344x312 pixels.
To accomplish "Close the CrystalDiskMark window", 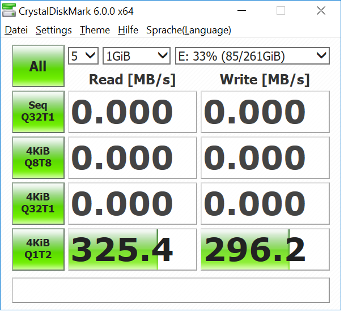I will tap(321, 11).
